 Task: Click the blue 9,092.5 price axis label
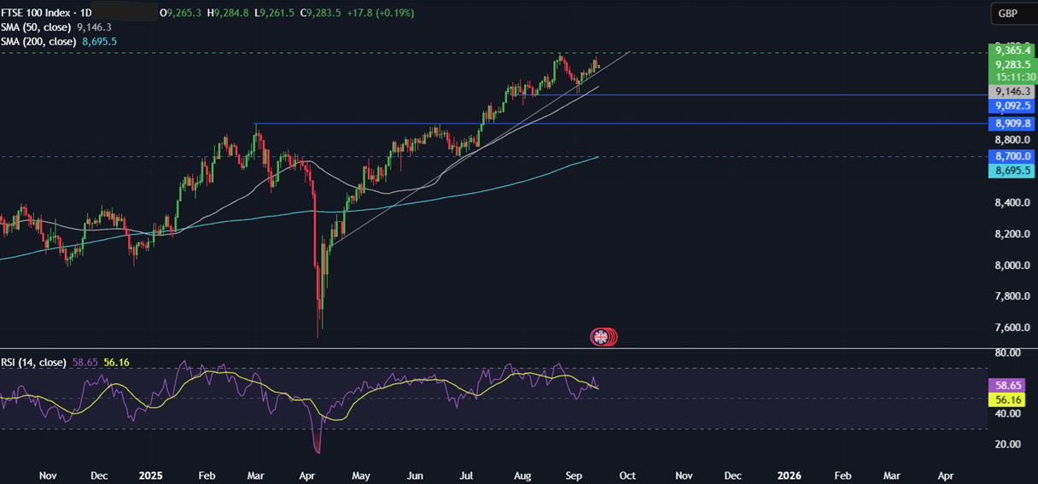click(1011, 106)
